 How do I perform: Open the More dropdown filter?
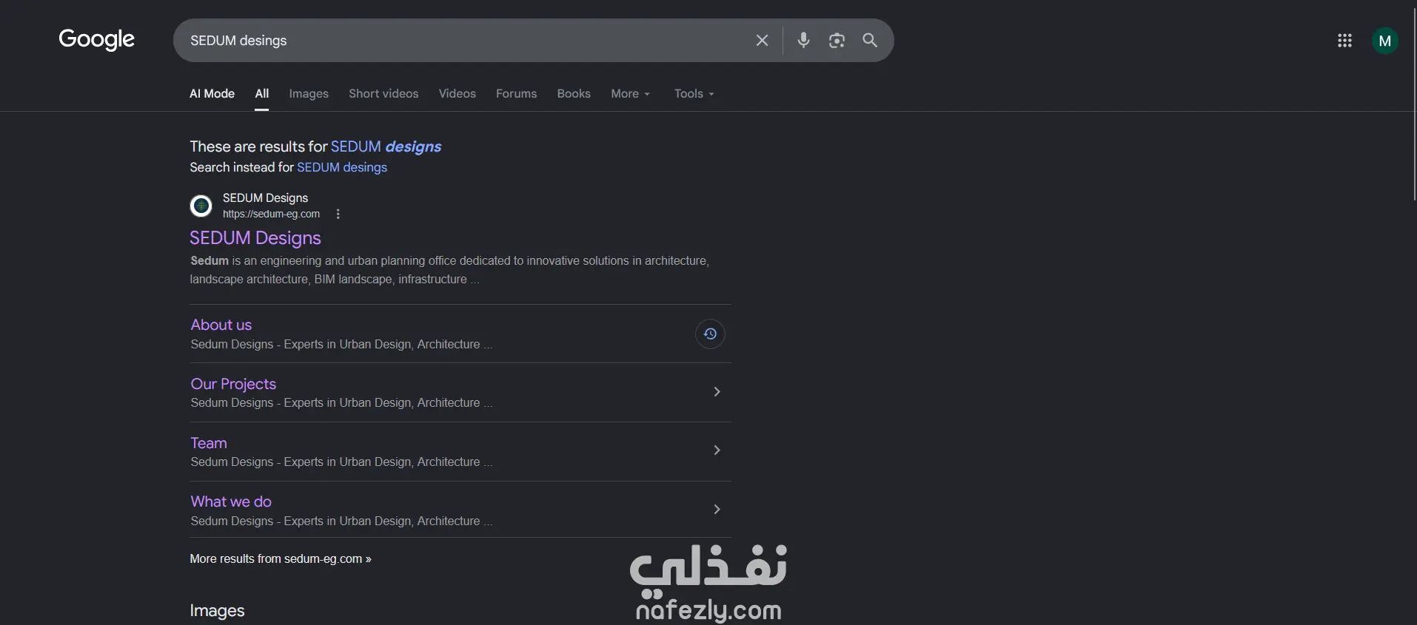(630, 94)
